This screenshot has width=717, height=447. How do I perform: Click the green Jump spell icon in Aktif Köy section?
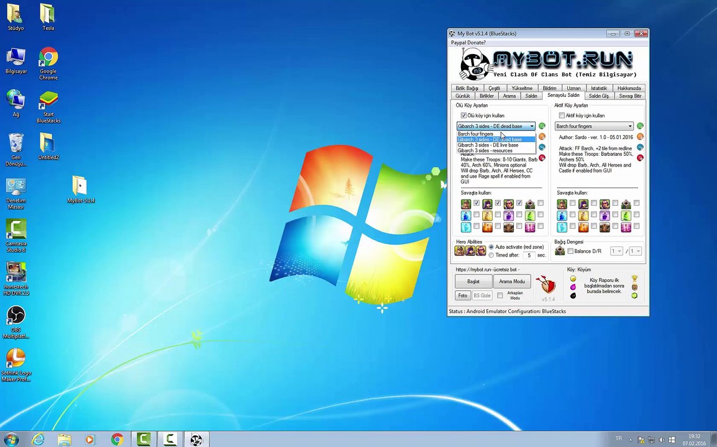coord(626,215)
